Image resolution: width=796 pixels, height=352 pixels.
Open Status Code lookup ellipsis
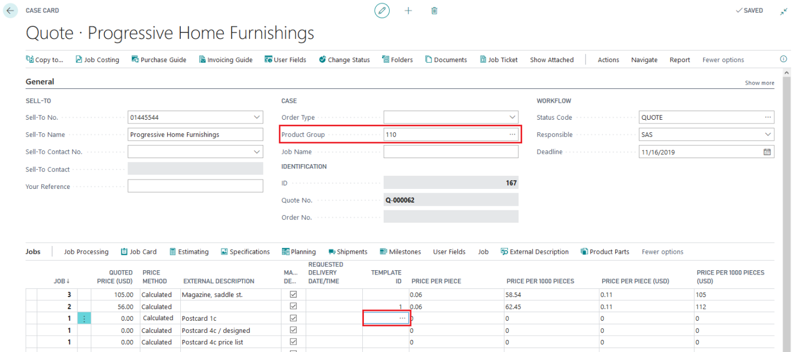point(768,118)
